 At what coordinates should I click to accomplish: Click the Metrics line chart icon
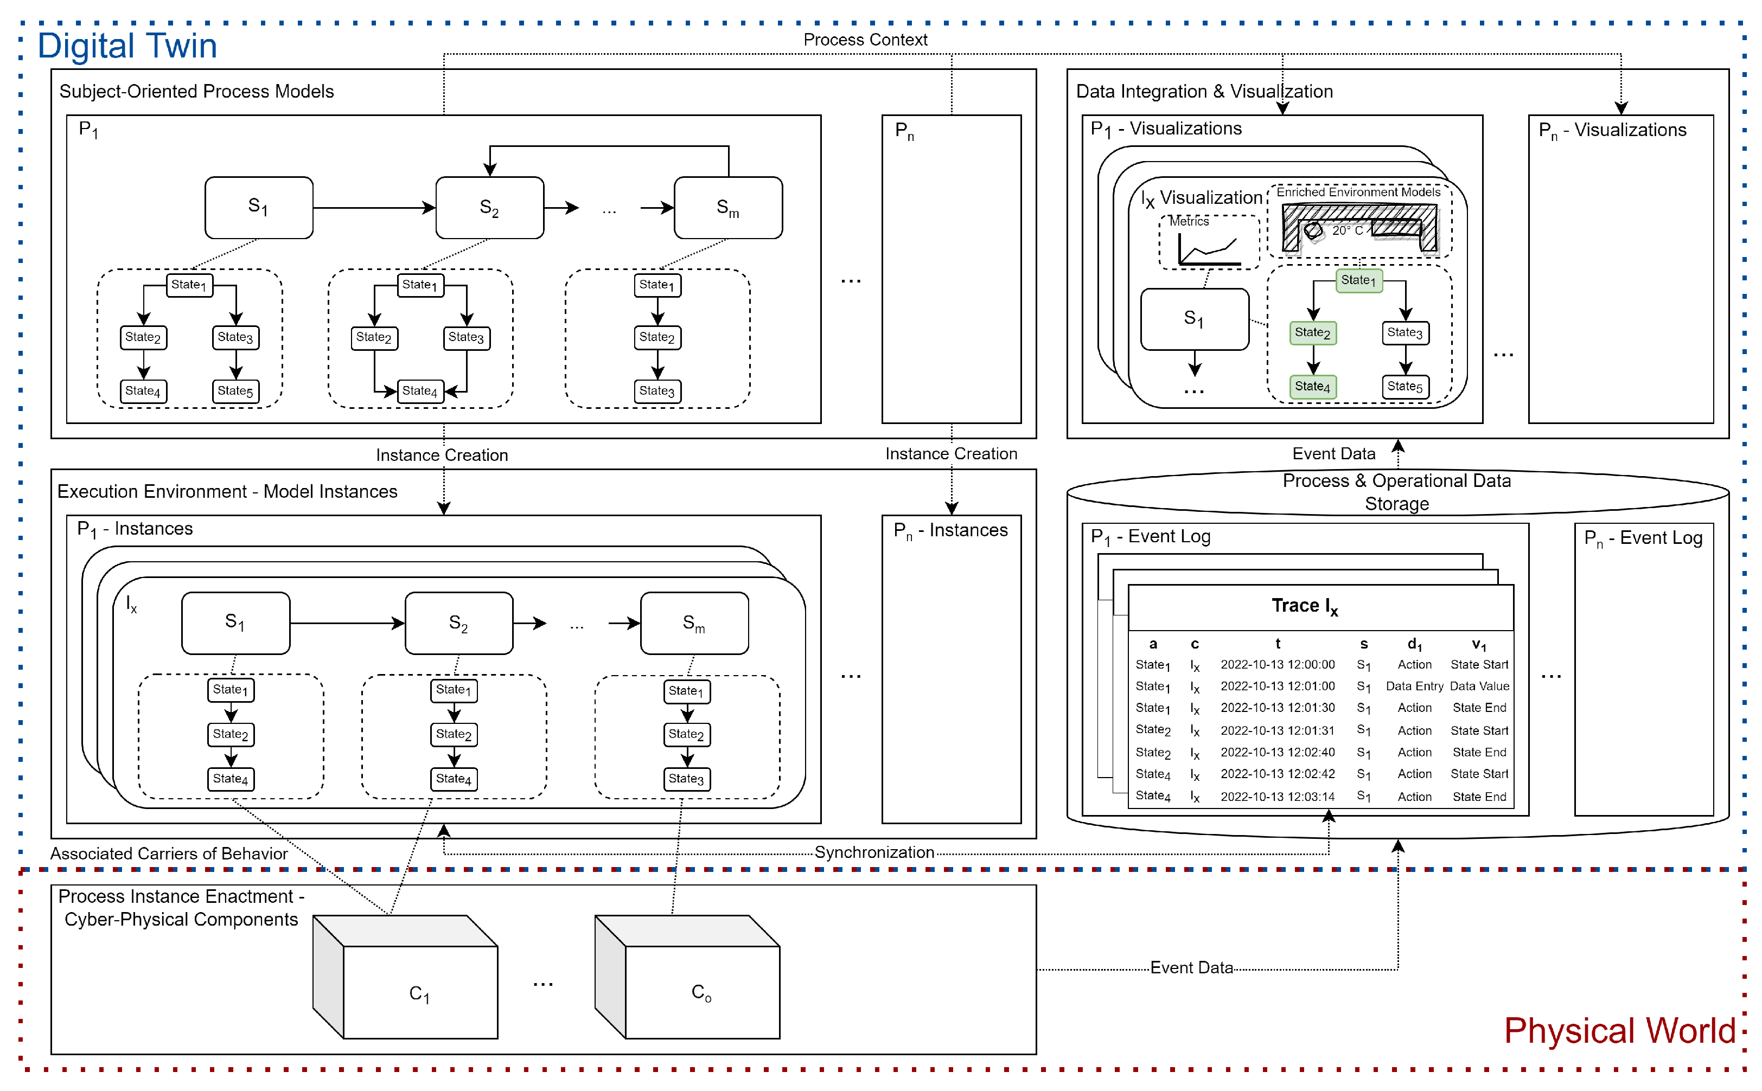click(1208, 249)
